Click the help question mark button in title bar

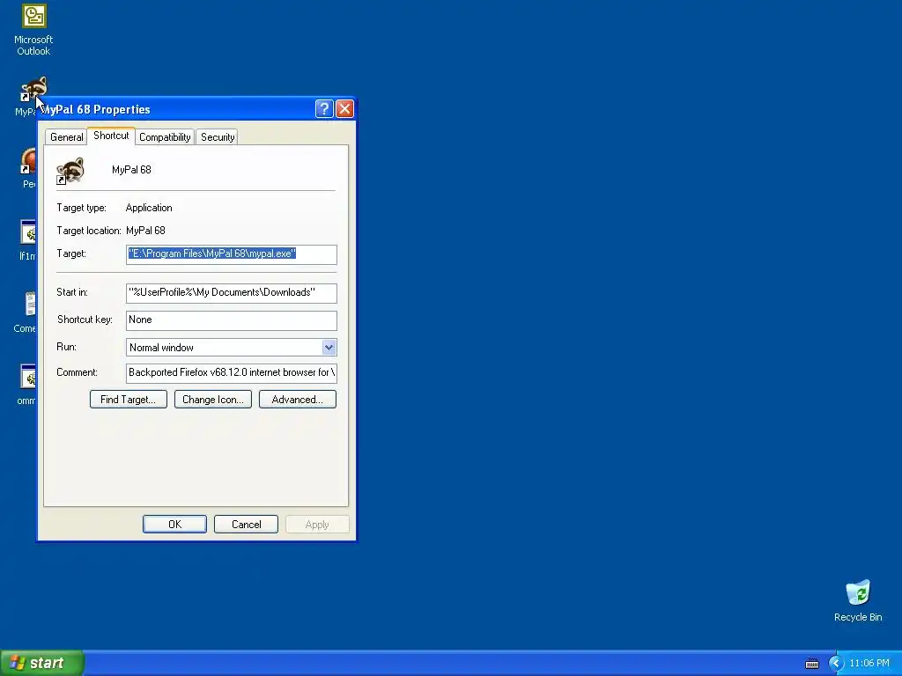point(324,108)
